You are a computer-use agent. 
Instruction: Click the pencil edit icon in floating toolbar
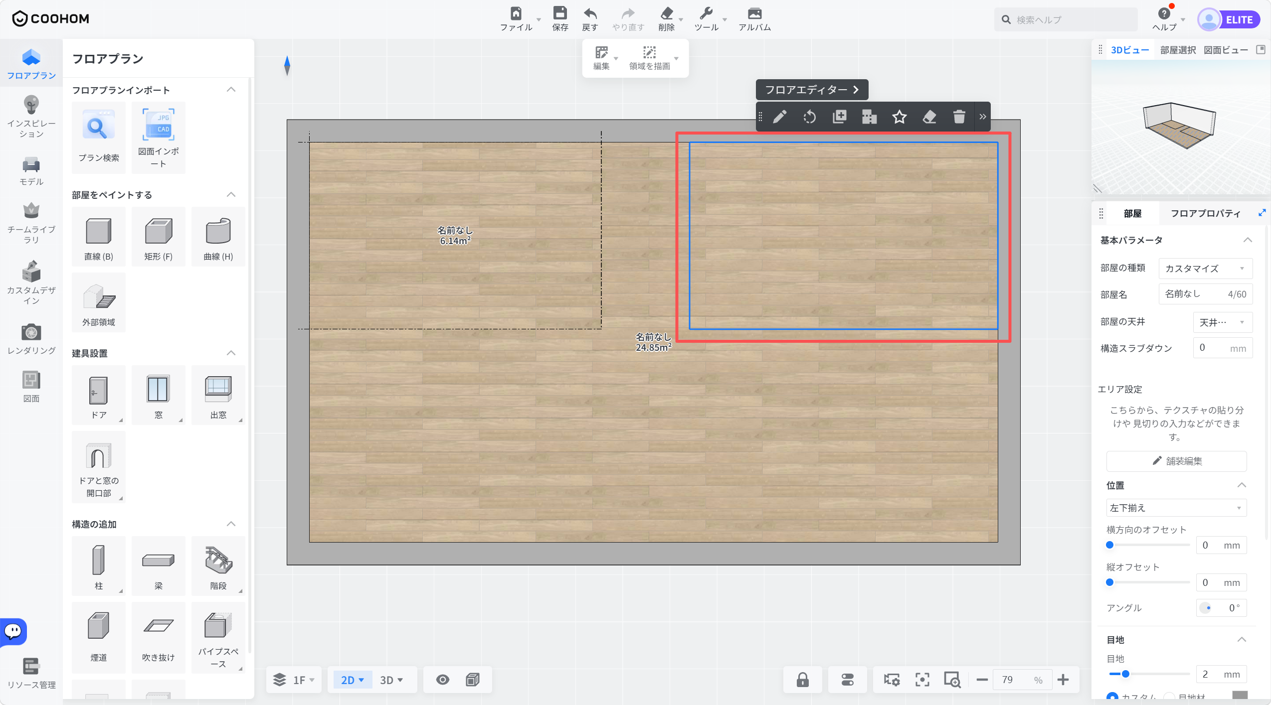pyautogui.click(x=780, y=117)
